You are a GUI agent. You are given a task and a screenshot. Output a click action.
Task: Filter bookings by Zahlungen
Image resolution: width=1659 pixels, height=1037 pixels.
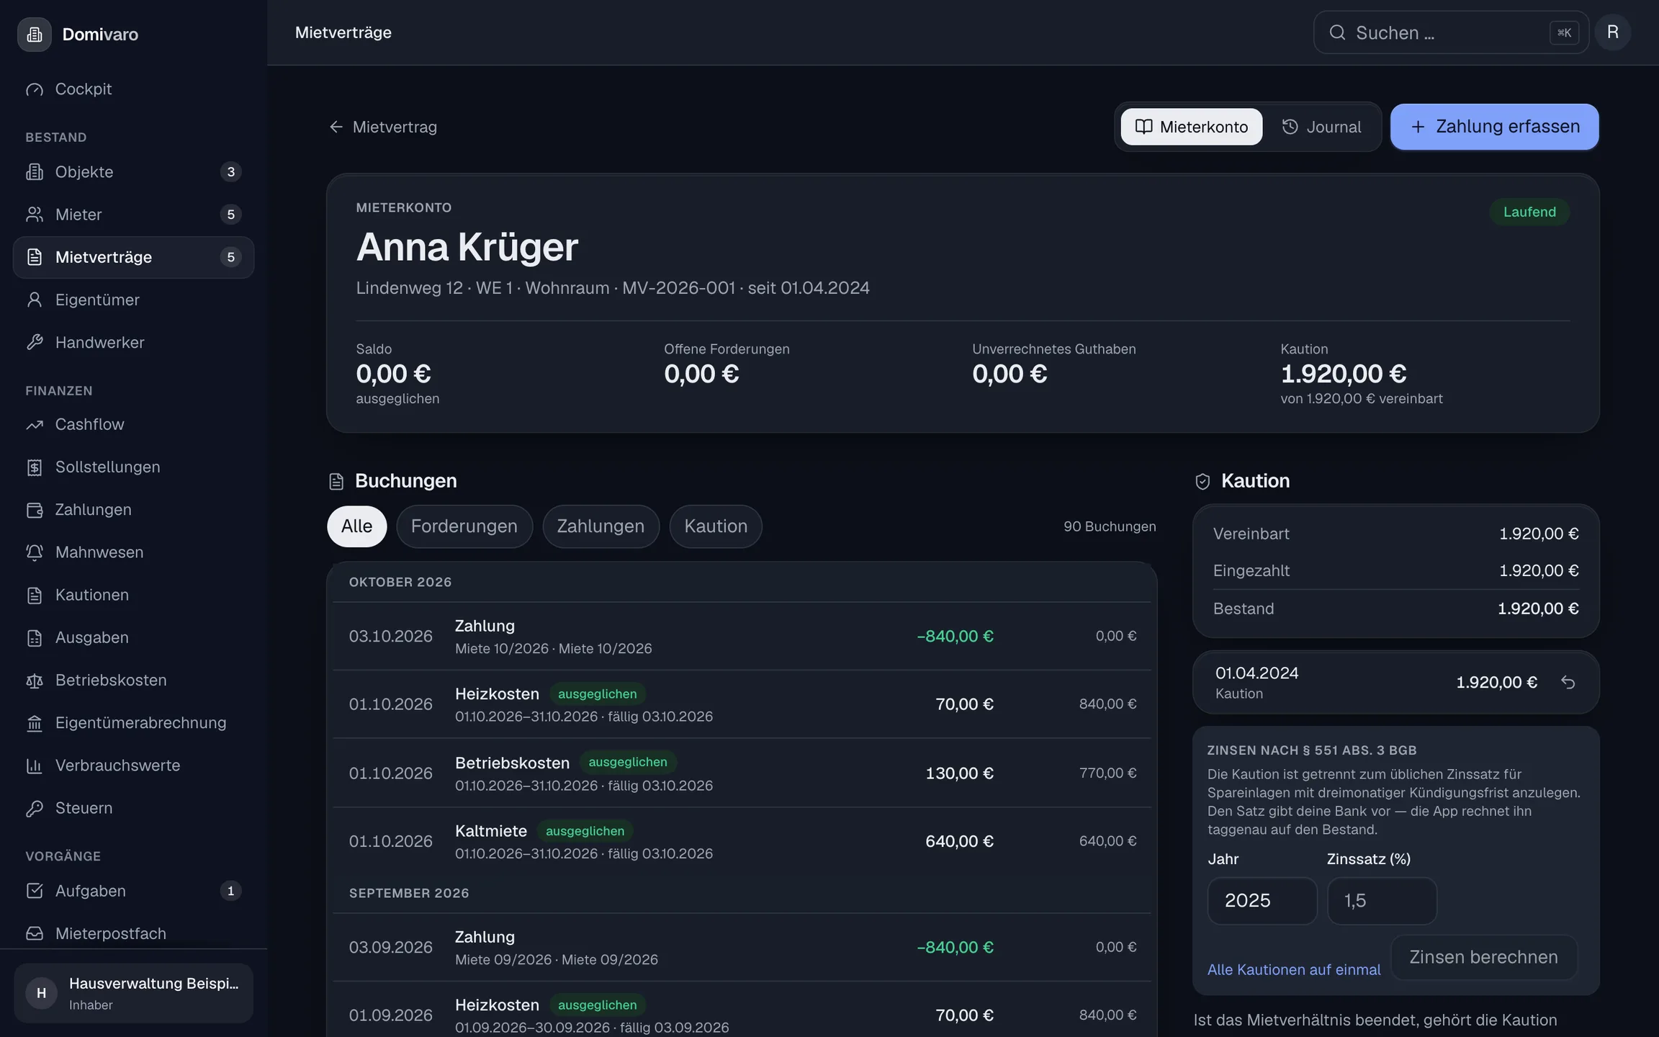click(x=601, y=526)
